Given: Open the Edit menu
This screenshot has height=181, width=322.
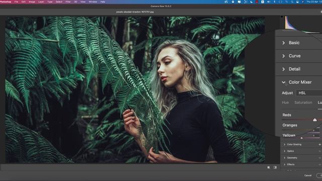Looking at the screenshot, I should [x=24, y=2].
